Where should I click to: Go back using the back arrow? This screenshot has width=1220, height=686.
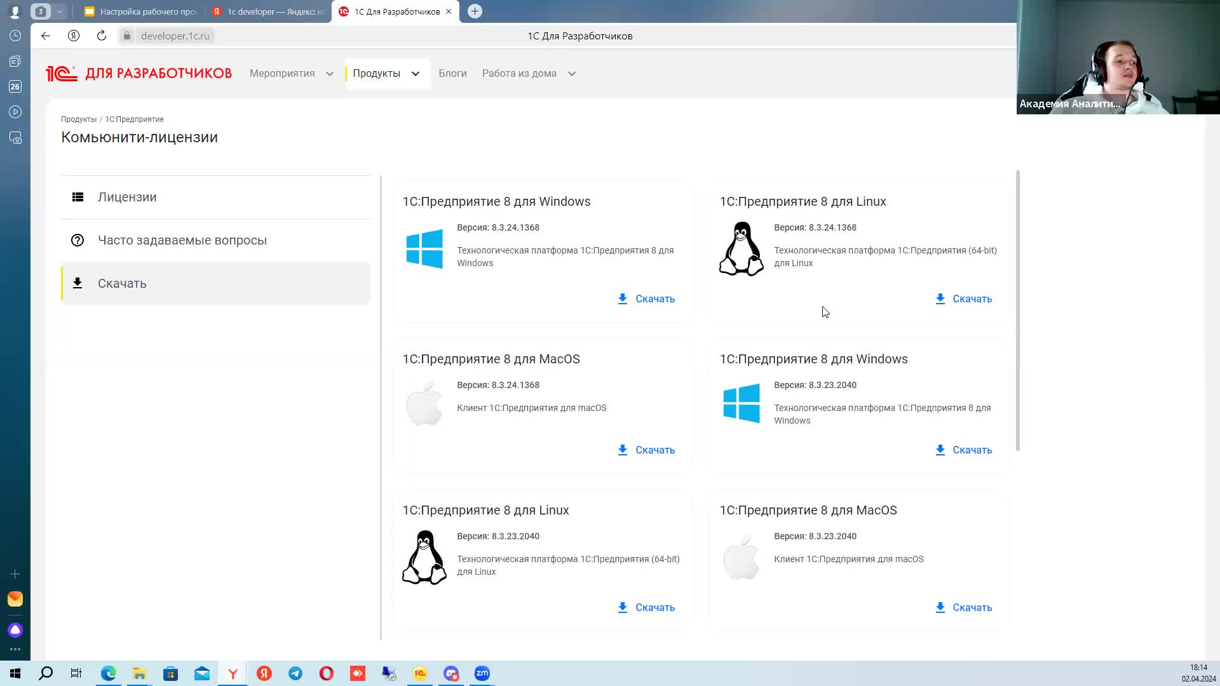[x=46, y=36]
